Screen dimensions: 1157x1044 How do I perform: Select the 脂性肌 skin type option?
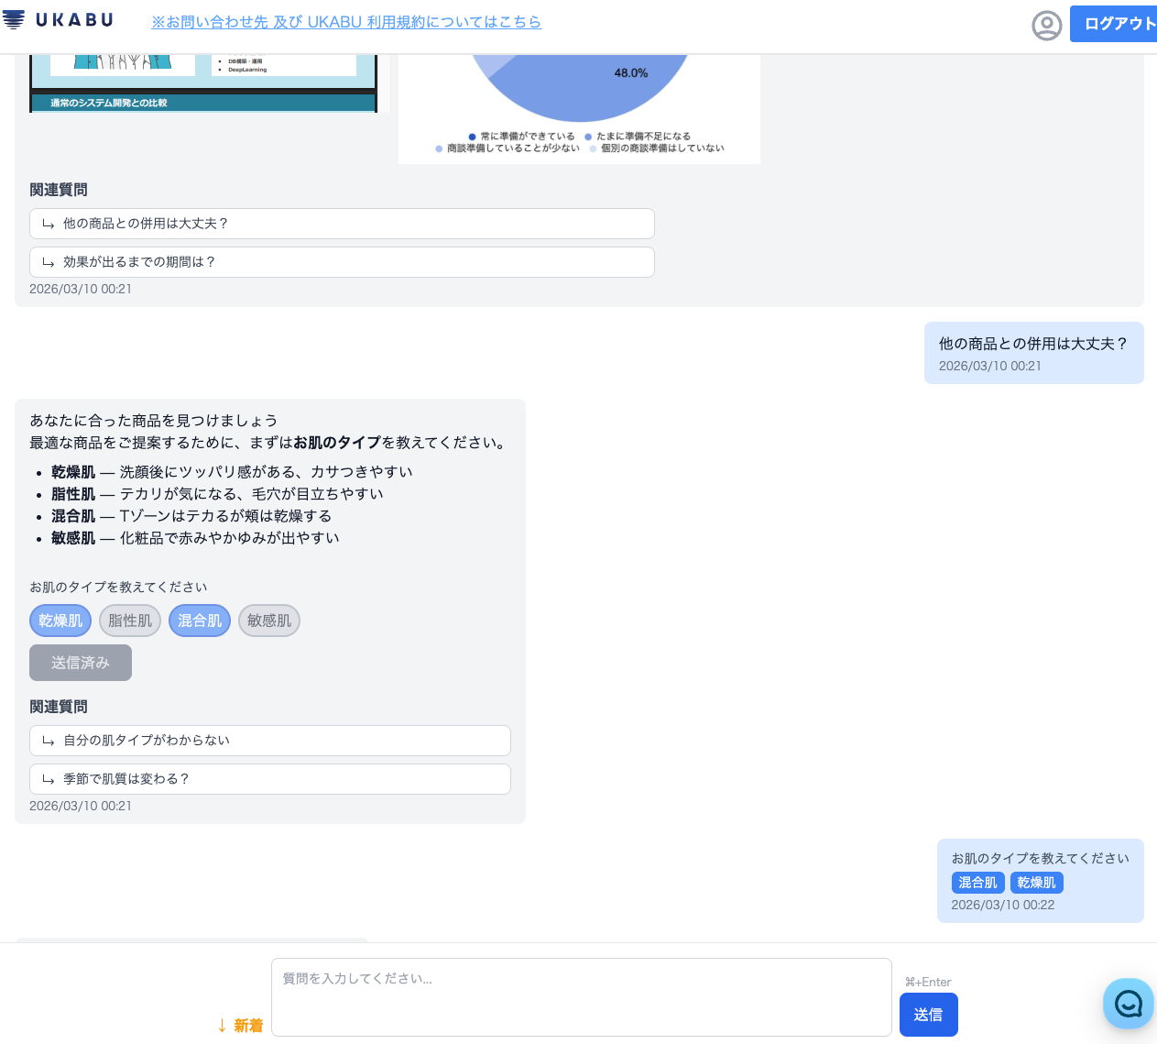(129, 621)
